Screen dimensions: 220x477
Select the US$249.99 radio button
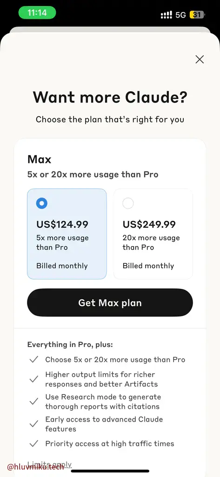tap(128, 203)
